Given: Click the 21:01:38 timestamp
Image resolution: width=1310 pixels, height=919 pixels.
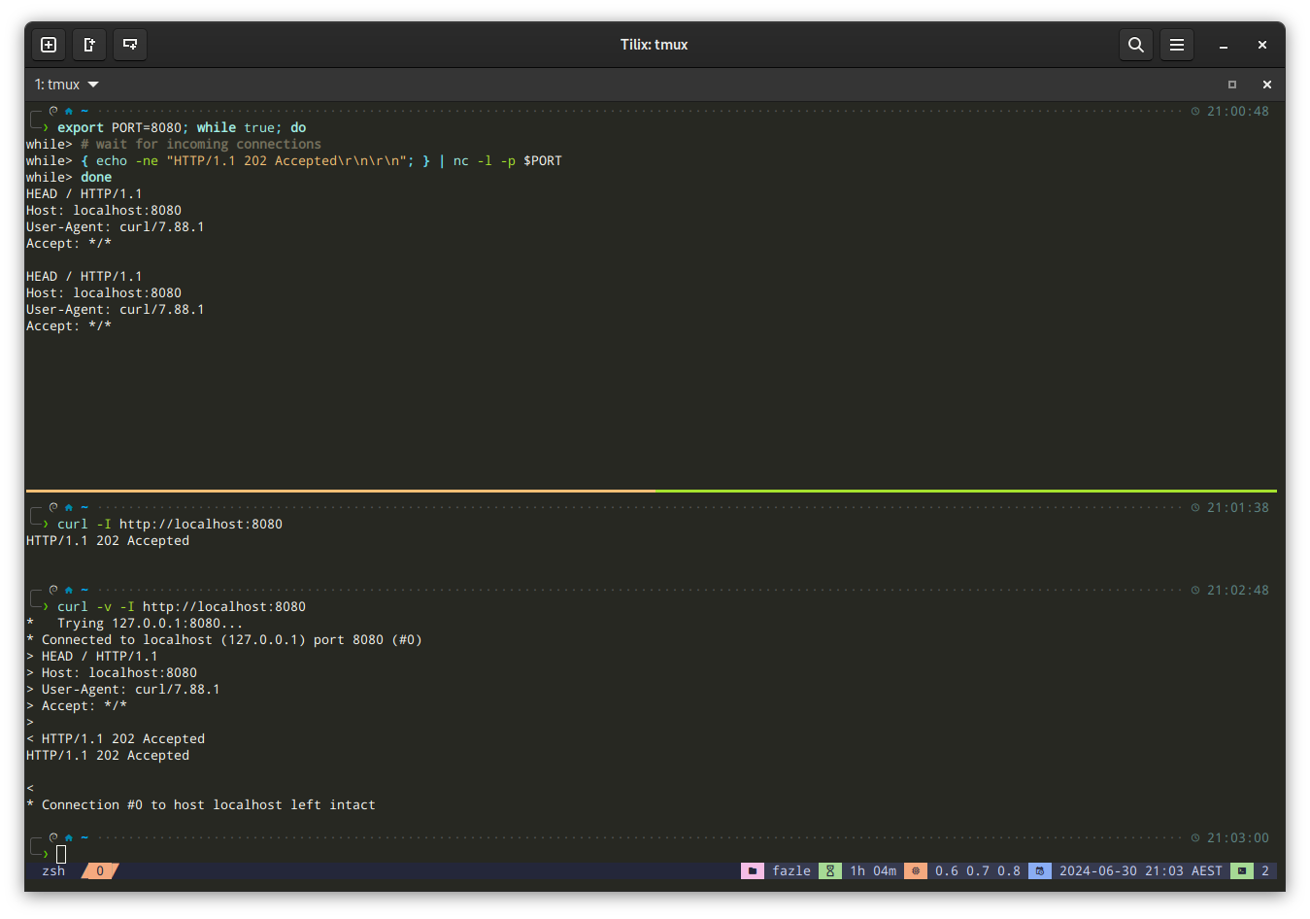Looking at the screenshot, I should pyautogui.click(x=1238, y=507).
